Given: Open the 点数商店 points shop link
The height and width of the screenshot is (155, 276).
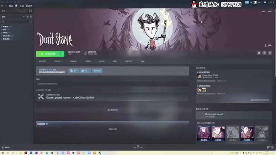Looking at the screenshot, I should pos(73,61).
